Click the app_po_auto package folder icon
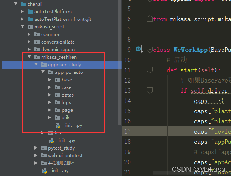The width and height of the screenshot is (231, 176). (51, 72)
